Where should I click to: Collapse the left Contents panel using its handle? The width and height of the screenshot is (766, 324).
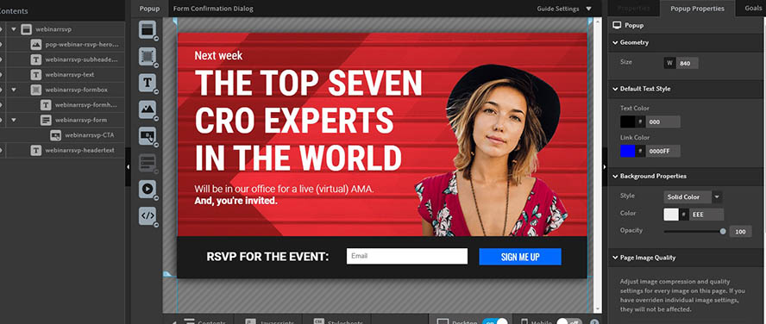pyautogui.click(x=128, y=167)
